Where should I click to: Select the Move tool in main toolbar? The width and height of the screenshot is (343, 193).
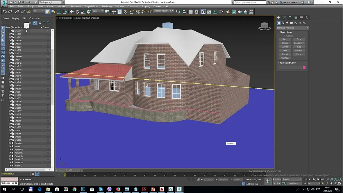click(72, 12)
